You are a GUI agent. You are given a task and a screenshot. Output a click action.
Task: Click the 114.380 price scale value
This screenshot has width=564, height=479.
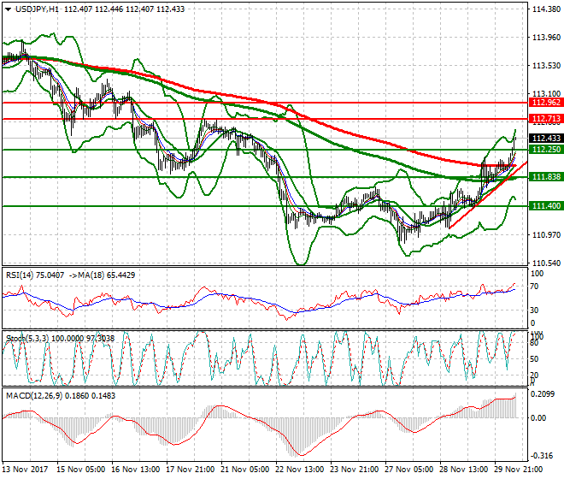(546, 9)
